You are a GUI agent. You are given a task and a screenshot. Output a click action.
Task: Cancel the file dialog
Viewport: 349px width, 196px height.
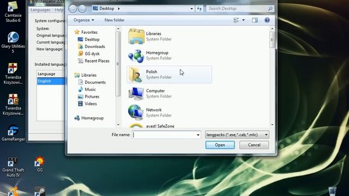pyautogui.click(x=254, y=145)
